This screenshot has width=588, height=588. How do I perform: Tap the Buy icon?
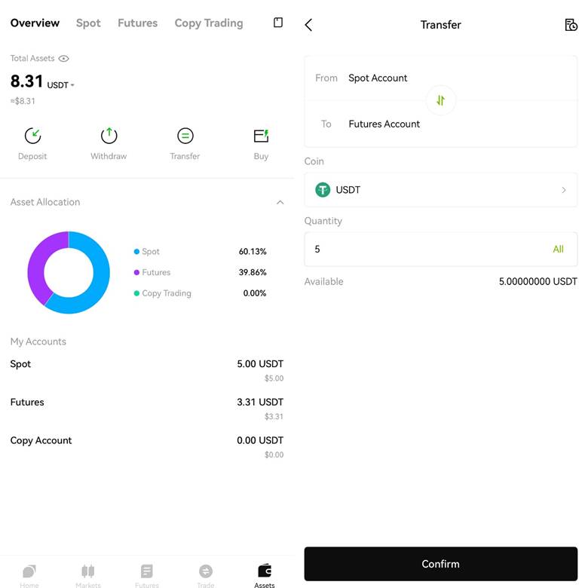pos(261,136)
